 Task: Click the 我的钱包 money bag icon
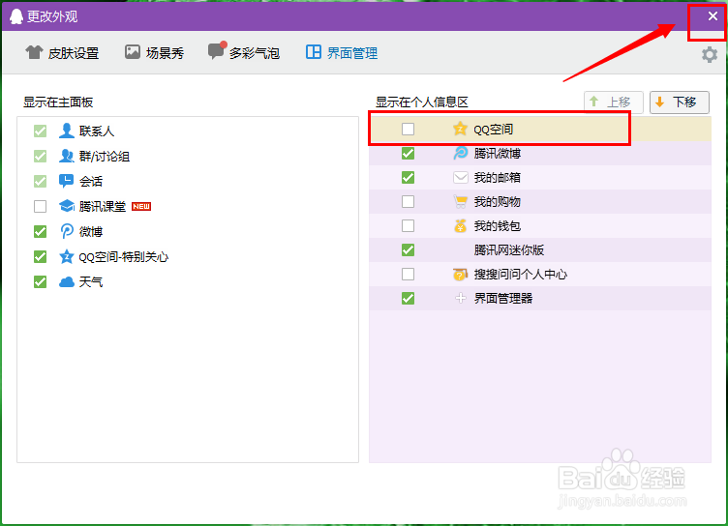click(460, 225)
